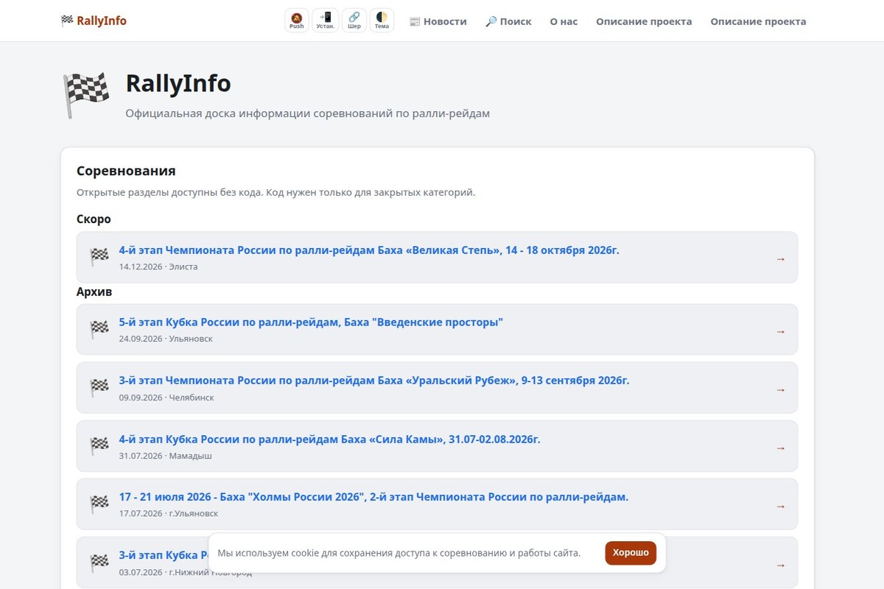This screenshot has width=884, height=589.
Task: Click the "Открытые разделы доступны без кода" note
Action: (276, 192)
